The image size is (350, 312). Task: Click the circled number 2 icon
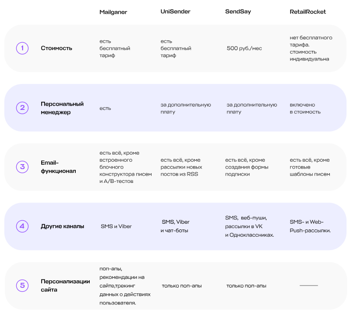click(23, 108)
